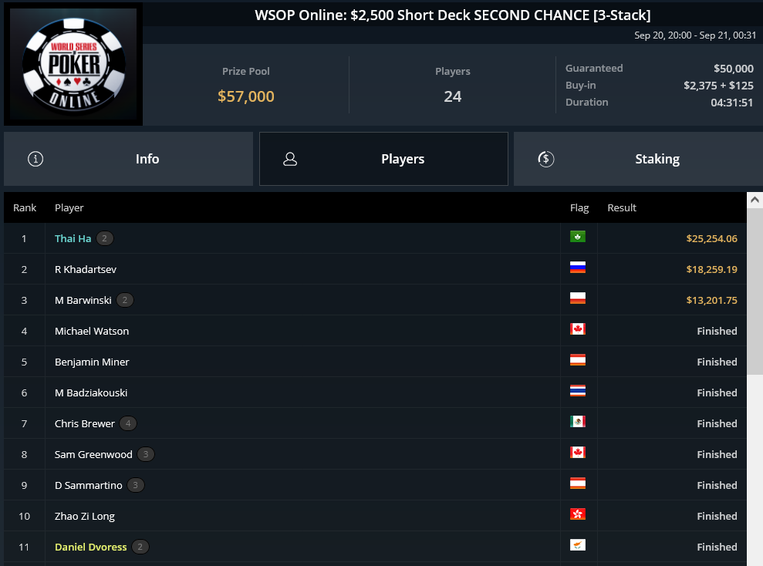Click Sam Greenwood's entry badge showing 3
Image resolution: width=763 pixels, height=566 pixels.
coord(146,455)
